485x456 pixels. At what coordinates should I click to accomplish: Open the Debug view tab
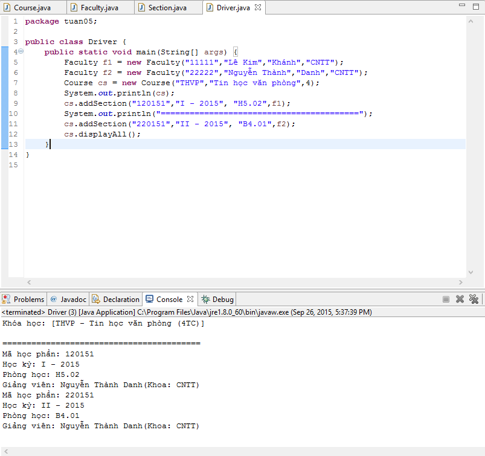[x=217, y=299]
